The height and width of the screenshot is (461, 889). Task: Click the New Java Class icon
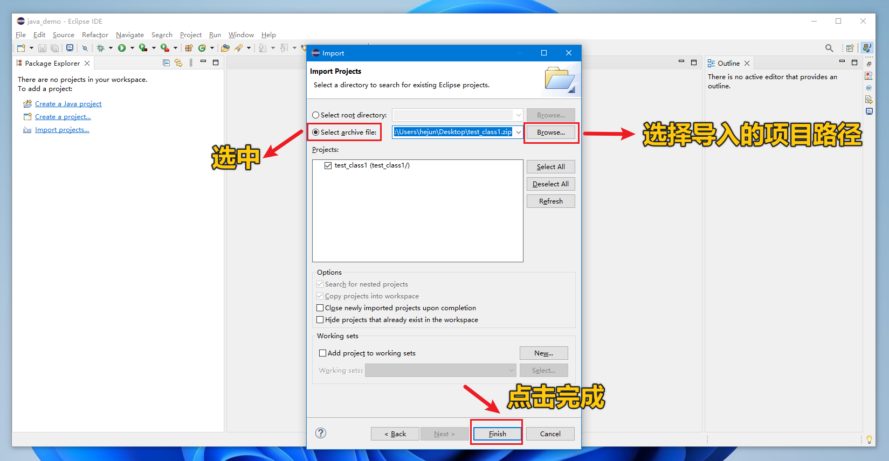202,48
